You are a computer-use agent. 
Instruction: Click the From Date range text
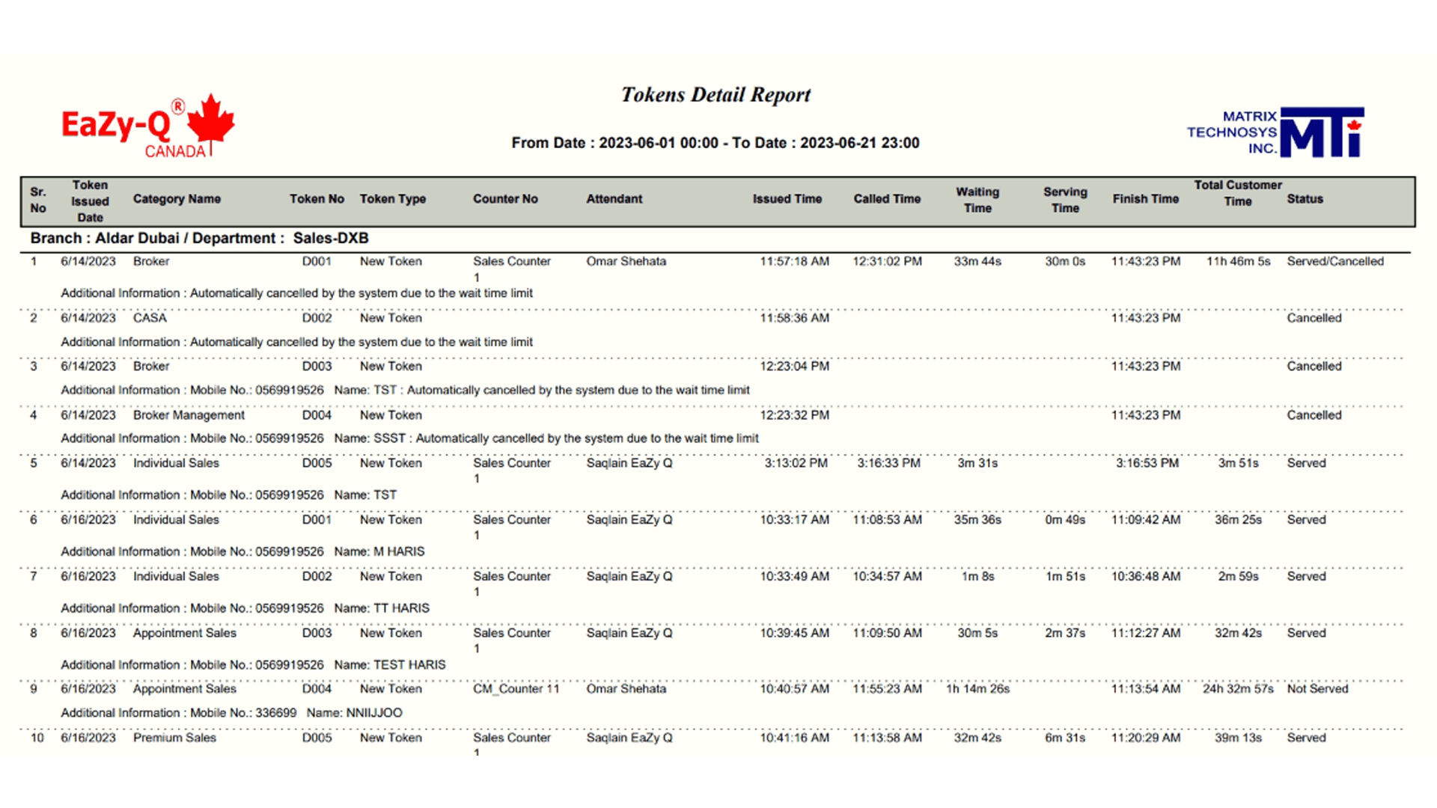[715, 143]
